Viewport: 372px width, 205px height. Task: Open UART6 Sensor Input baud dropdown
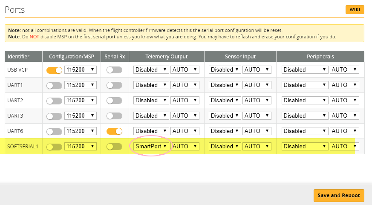(257, 131)
